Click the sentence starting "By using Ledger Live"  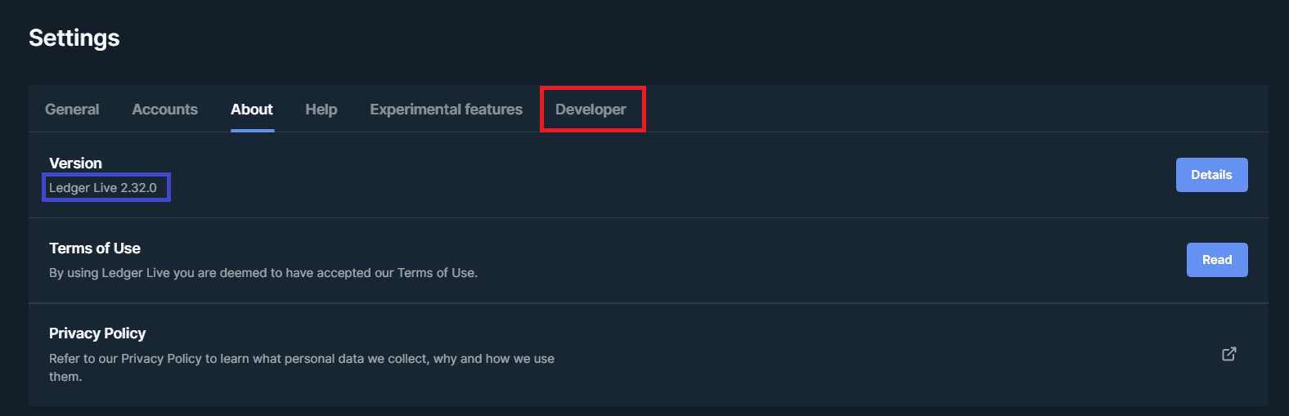coord(263,273)
